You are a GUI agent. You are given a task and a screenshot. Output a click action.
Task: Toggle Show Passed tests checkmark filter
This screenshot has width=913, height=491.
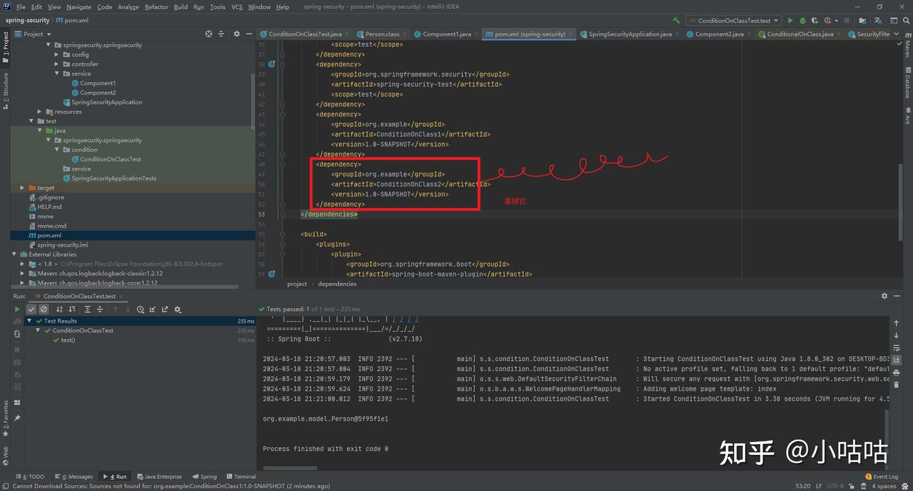(31, 310)
